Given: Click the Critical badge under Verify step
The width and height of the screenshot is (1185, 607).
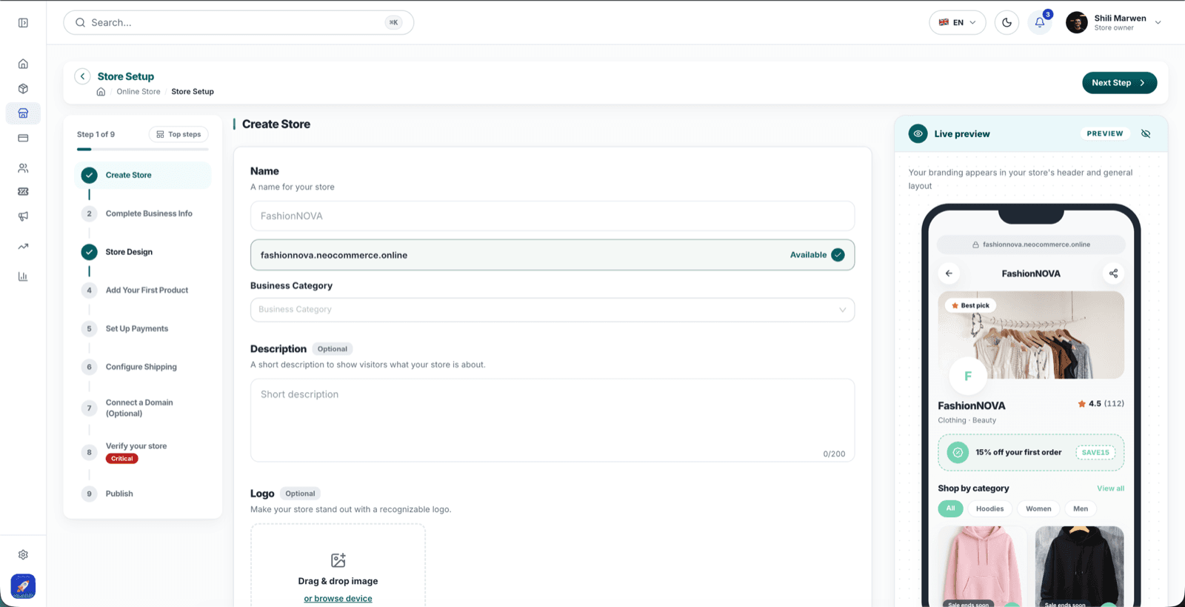Looking at the screenshot, I should pyautogui.click(x=122, y=459).
